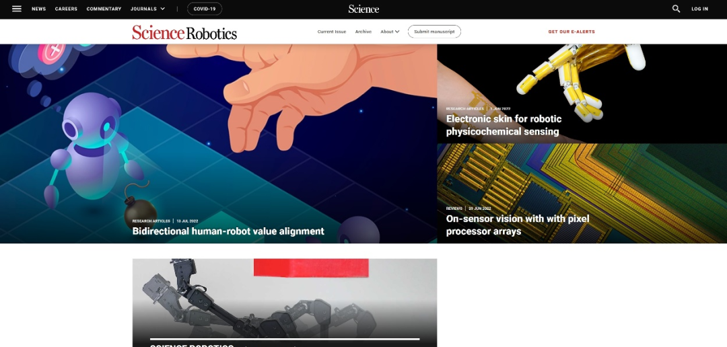This screenshot has height=347, width=727.
Task: Click the robotic hand image thumbnail
Action: tap(582, 93)
